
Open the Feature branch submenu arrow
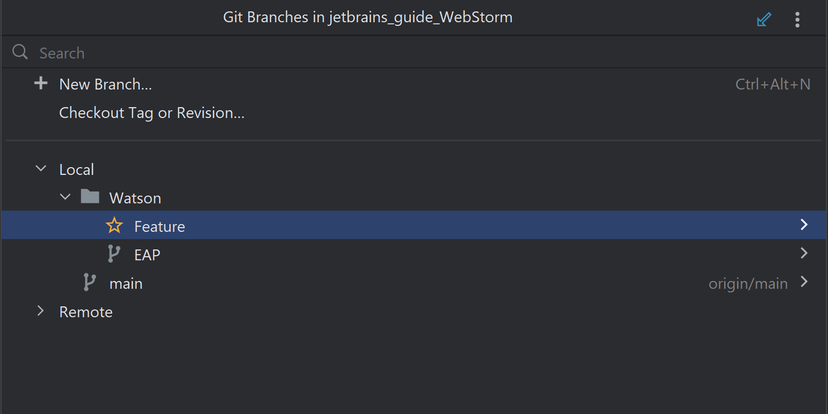(804, 225)
